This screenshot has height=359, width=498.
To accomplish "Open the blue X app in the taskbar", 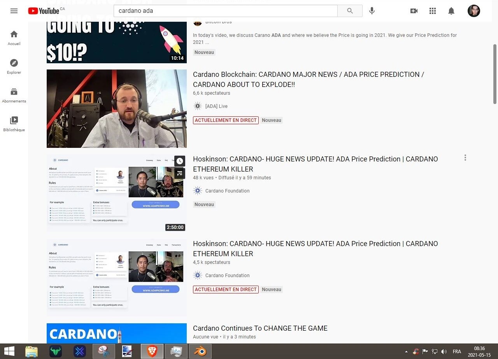I will 80,351.
